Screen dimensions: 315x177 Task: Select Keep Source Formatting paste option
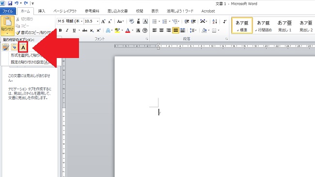click(6, 47)
